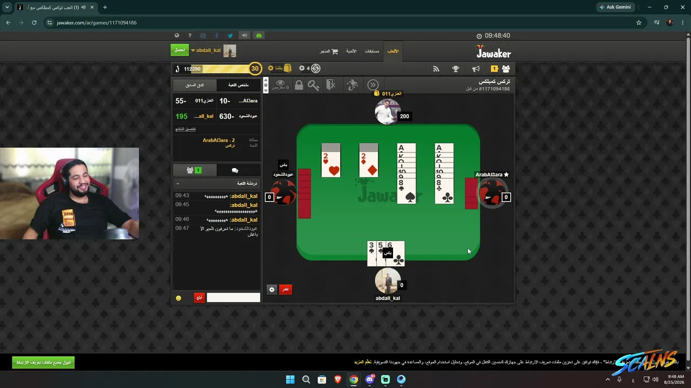Screen dimensions: 691x388
Task: Open the competitions menu item
Action: 372,51
